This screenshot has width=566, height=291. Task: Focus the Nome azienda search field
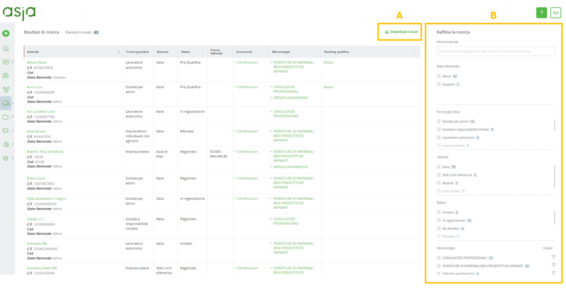[496, 51]
